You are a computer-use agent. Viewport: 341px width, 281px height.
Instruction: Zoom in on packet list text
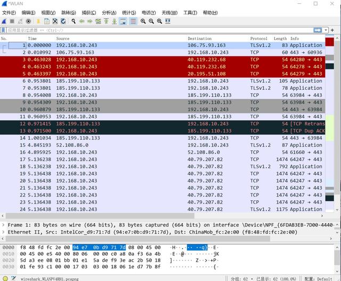pos(143,21)
